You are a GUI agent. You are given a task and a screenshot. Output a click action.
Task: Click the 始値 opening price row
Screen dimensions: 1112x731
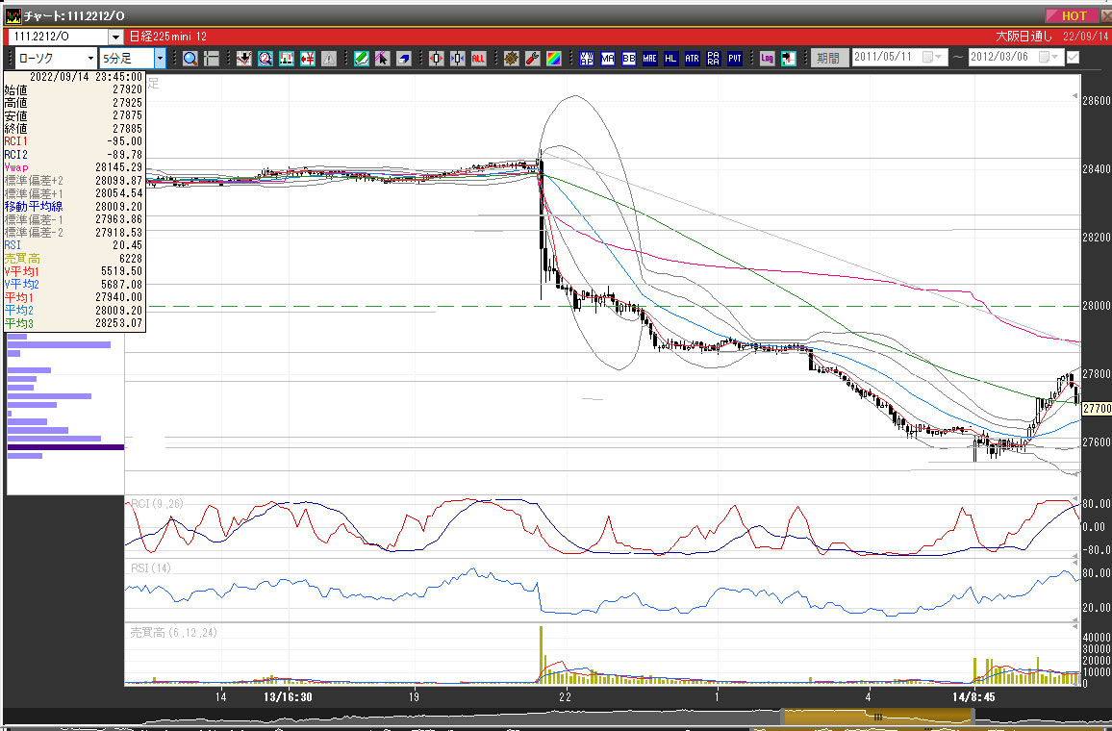point(74,89)
